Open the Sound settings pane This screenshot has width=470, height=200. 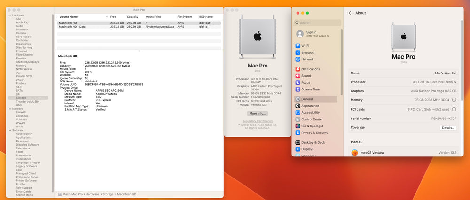click(305, 76)
